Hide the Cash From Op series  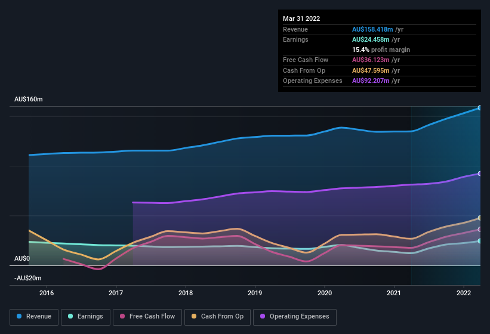[x=217, y=316]
